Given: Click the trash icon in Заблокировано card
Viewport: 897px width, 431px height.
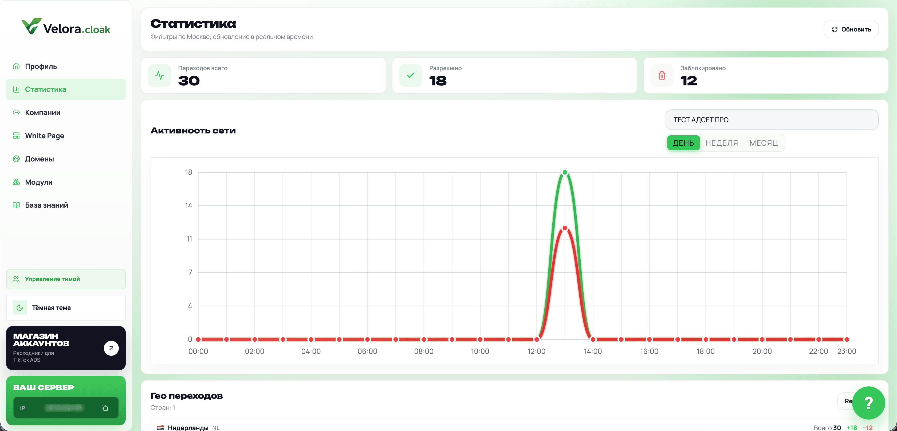Looking at the screenshot, I should click(x=662, y=75).
